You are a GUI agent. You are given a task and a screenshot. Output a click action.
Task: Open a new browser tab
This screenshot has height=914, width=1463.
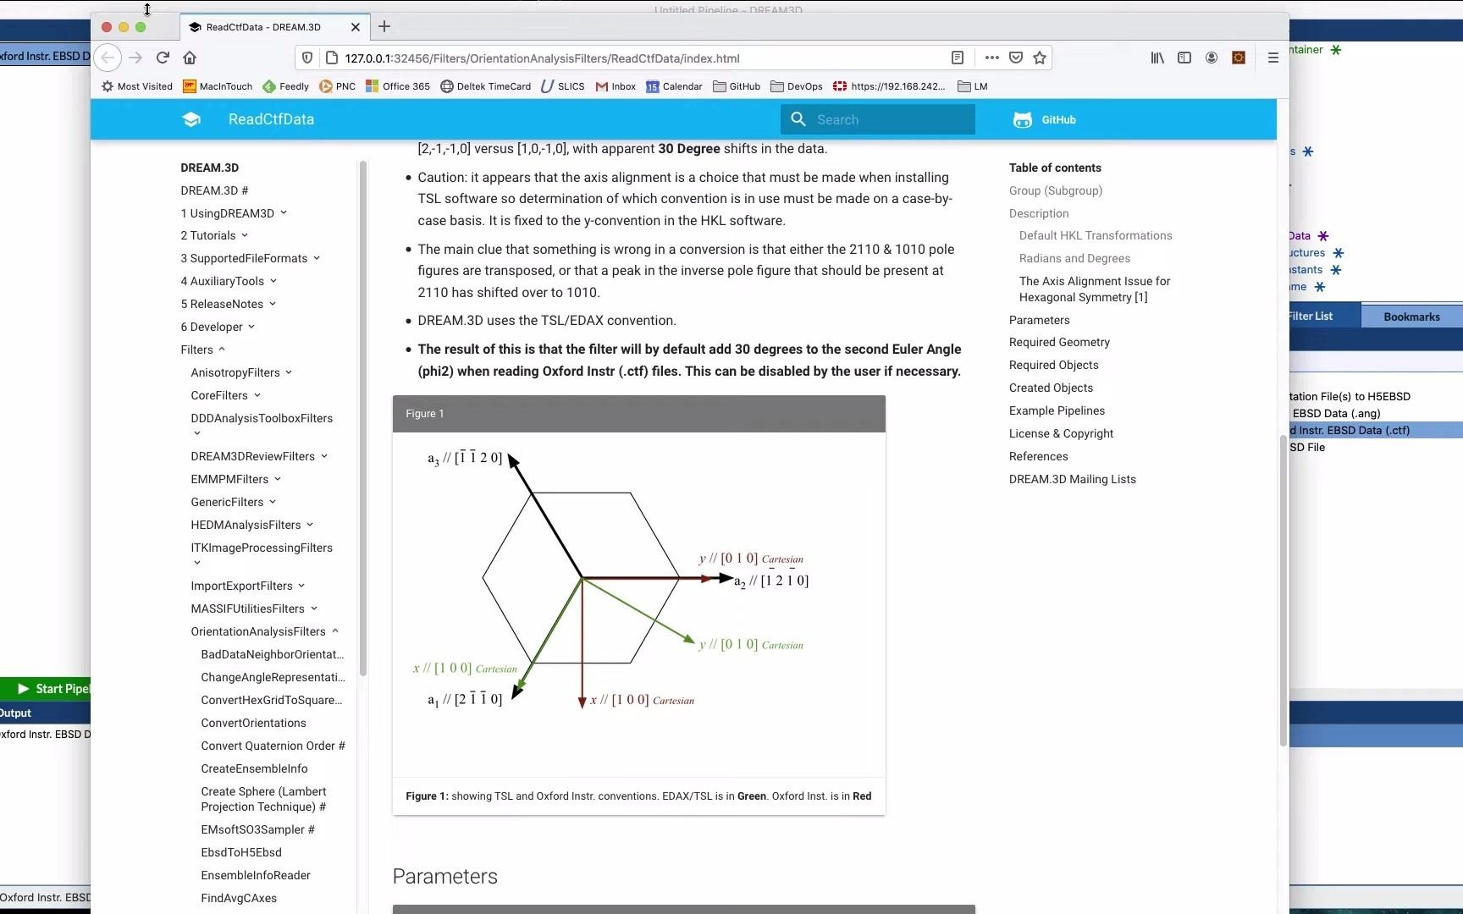(x=384, y=26)
